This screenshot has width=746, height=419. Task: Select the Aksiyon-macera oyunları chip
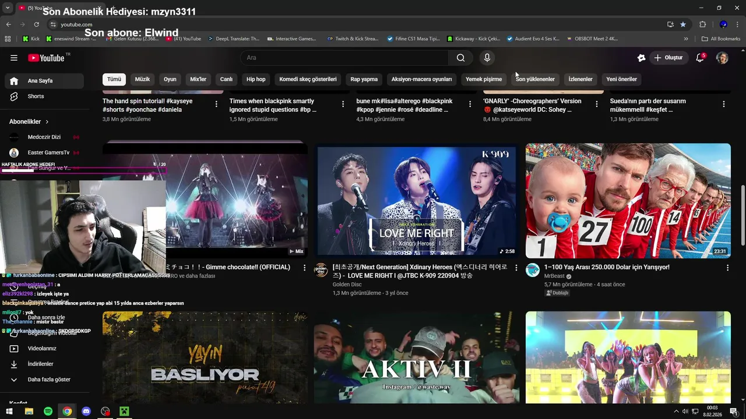[x=421, y=79]
